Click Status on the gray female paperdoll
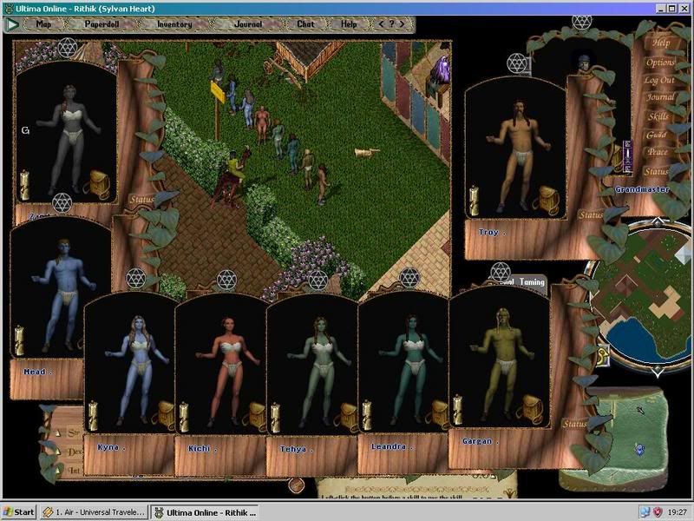694x521 pixels. tap(141, 200)
